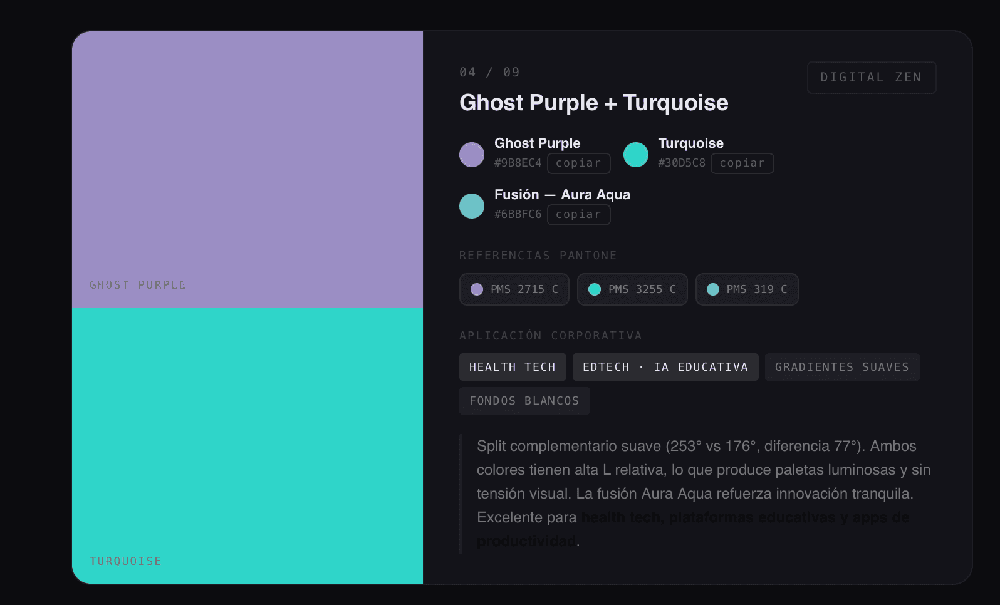Click the #6BBFC6 hex value
This screenshot has height=605, width=1000.
(518, 214)
